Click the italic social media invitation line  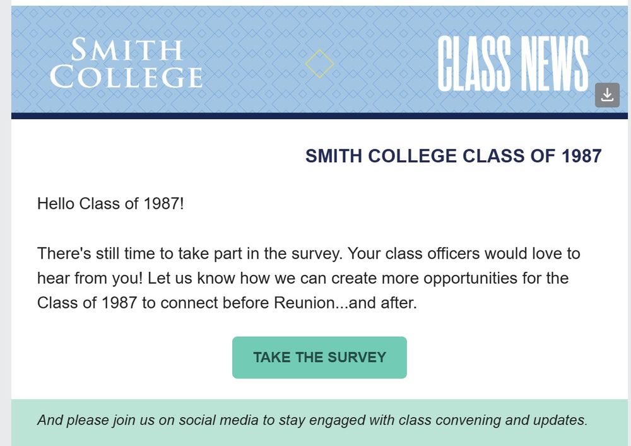(x=312, y=420)
